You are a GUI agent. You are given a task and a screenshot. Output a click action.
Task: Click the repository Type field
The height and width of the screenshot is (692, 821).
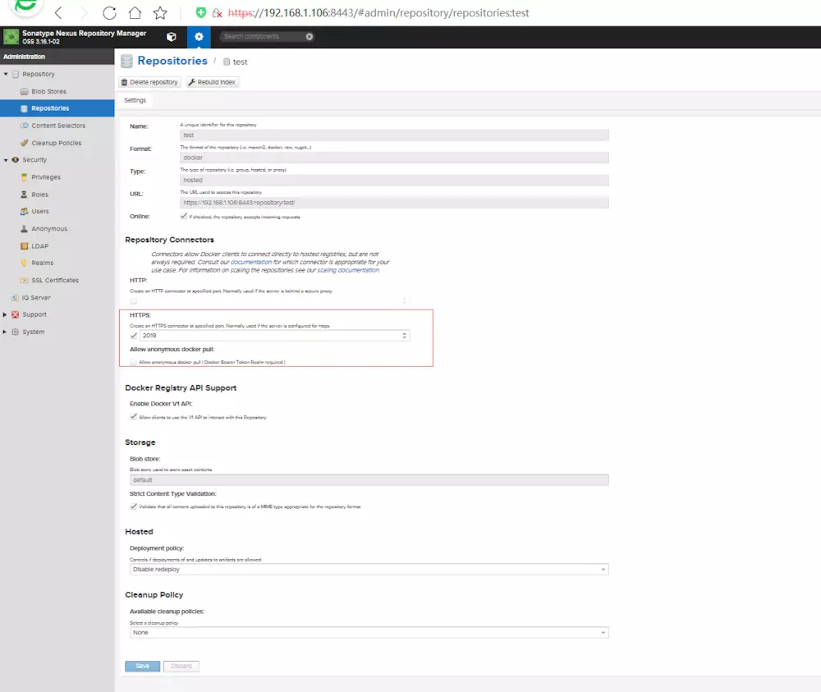coord(394,180)
